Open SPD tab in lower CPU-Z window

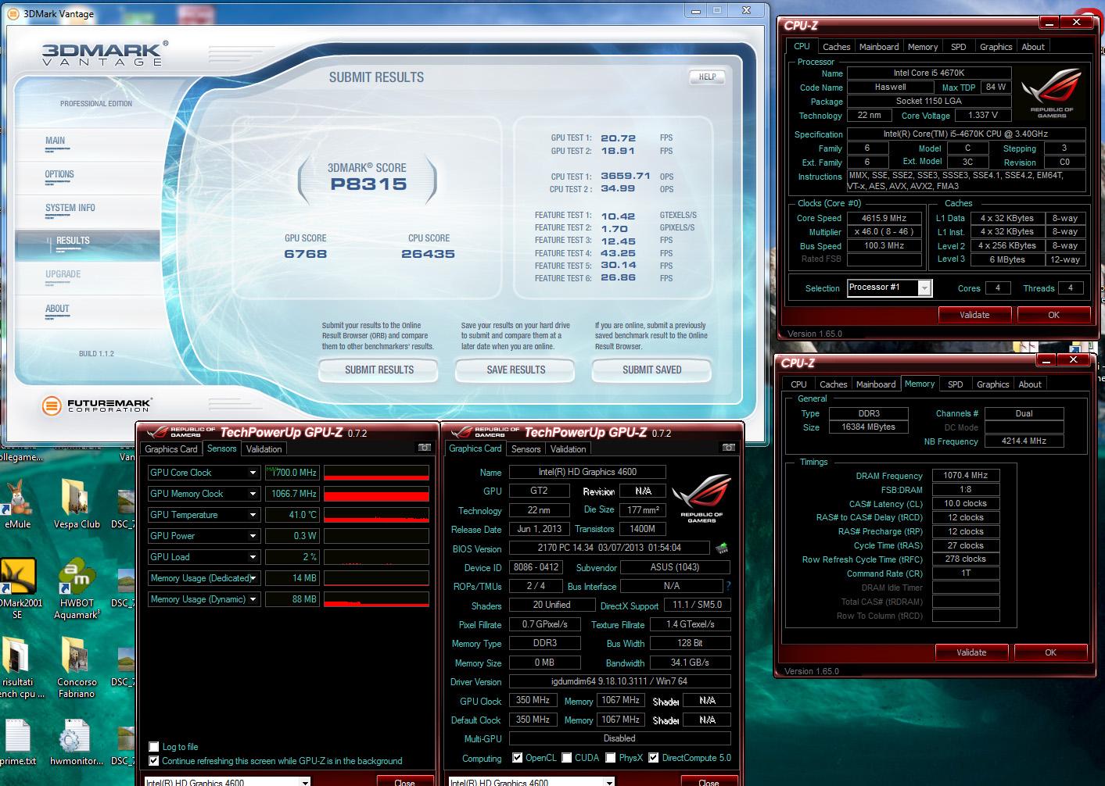[955, 384]
